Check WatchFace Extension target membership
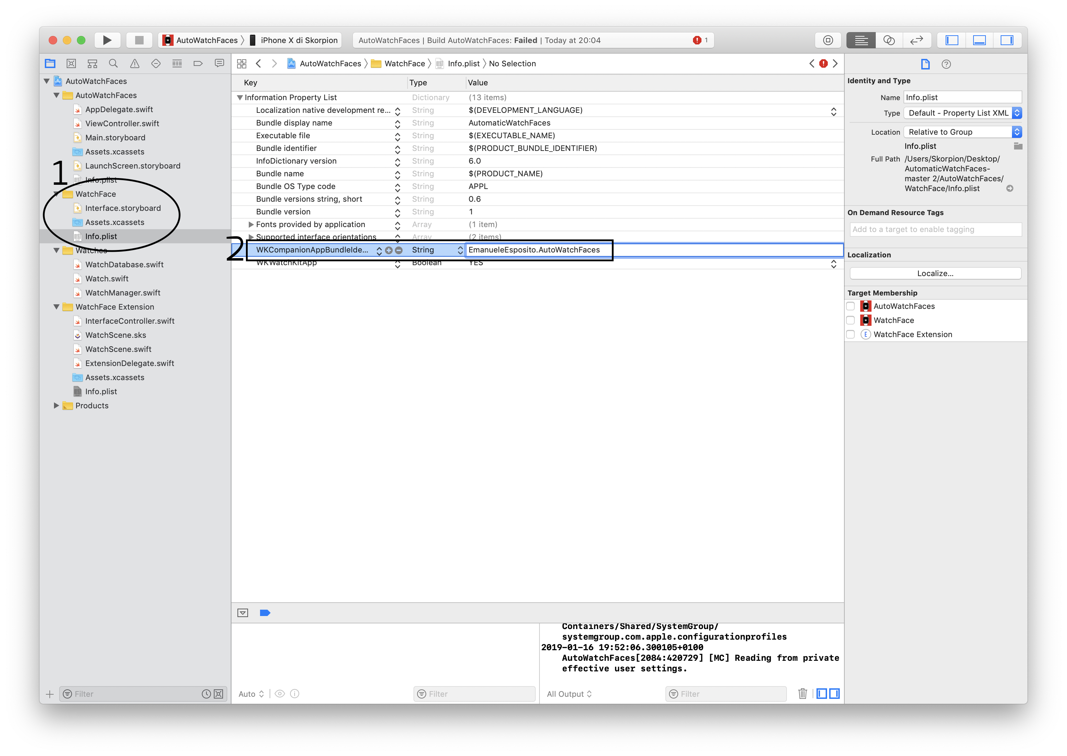The width and height of the screenshot is (1067, 756). 850,334
